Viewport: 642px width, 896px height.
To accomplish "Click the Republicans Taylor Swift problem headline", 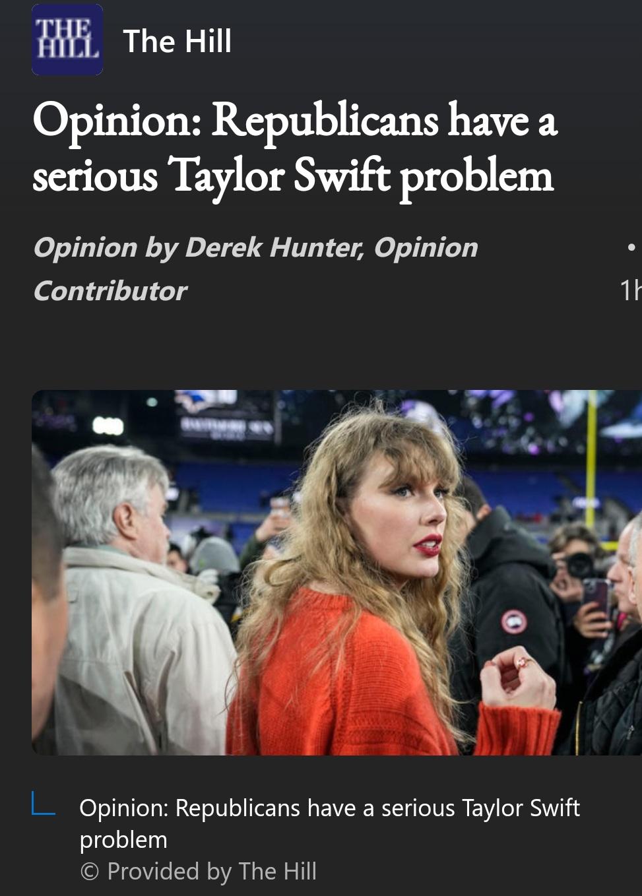I will [x=296, y=148].
